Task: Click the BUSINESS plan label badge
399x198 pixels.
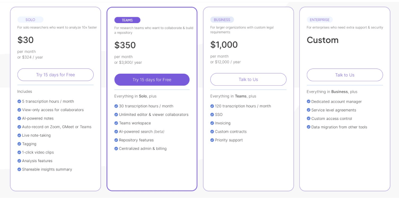Action: coord(222,20)
